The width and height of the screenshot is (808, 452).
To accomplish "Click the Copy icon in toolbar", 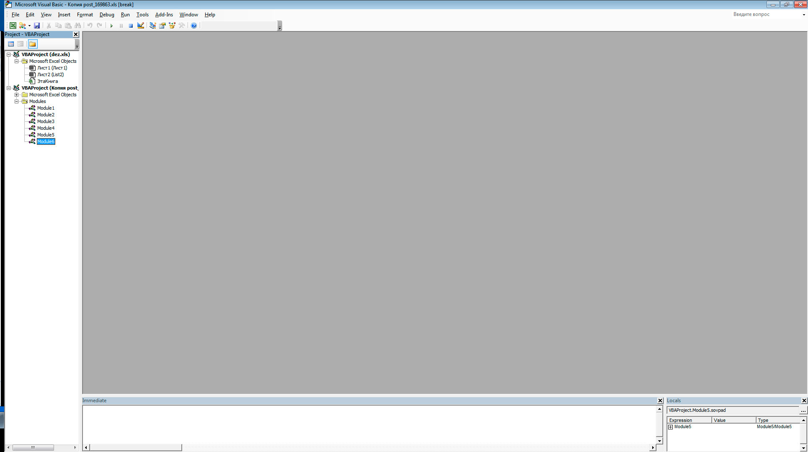I will tap(58, 26).
